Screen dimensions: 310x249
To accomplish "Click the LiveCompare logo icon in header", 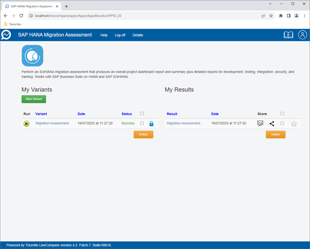I will click(6, 35).
